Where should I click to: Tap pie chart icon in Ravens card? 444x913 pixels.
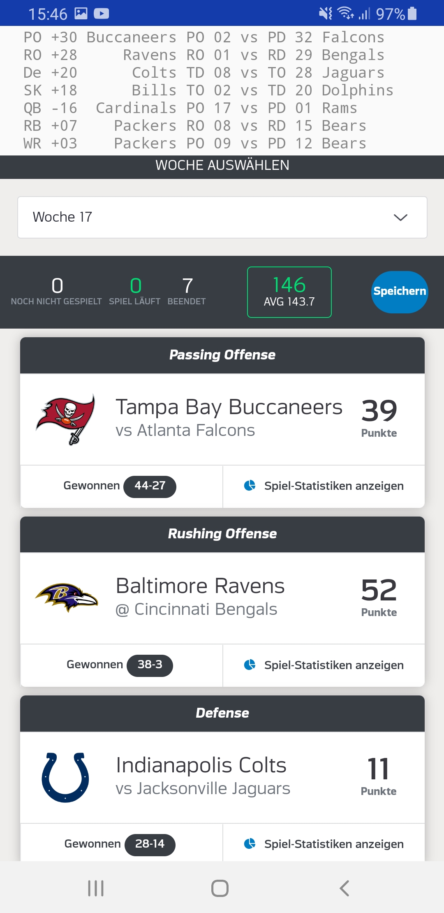click(x=250, y=665)
